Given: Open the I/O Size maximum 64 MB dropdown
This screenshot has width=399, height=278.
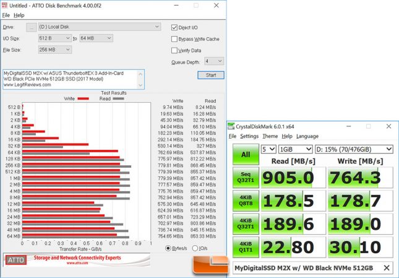Looking at the screenshot, I should [x=96, y=38].
